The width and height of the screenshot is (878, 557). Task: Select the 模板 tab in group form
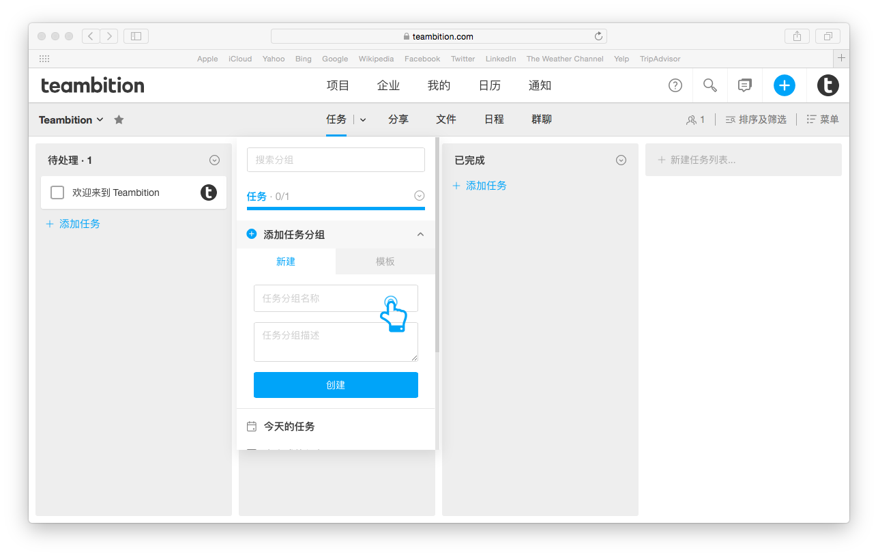pos(385,261)
